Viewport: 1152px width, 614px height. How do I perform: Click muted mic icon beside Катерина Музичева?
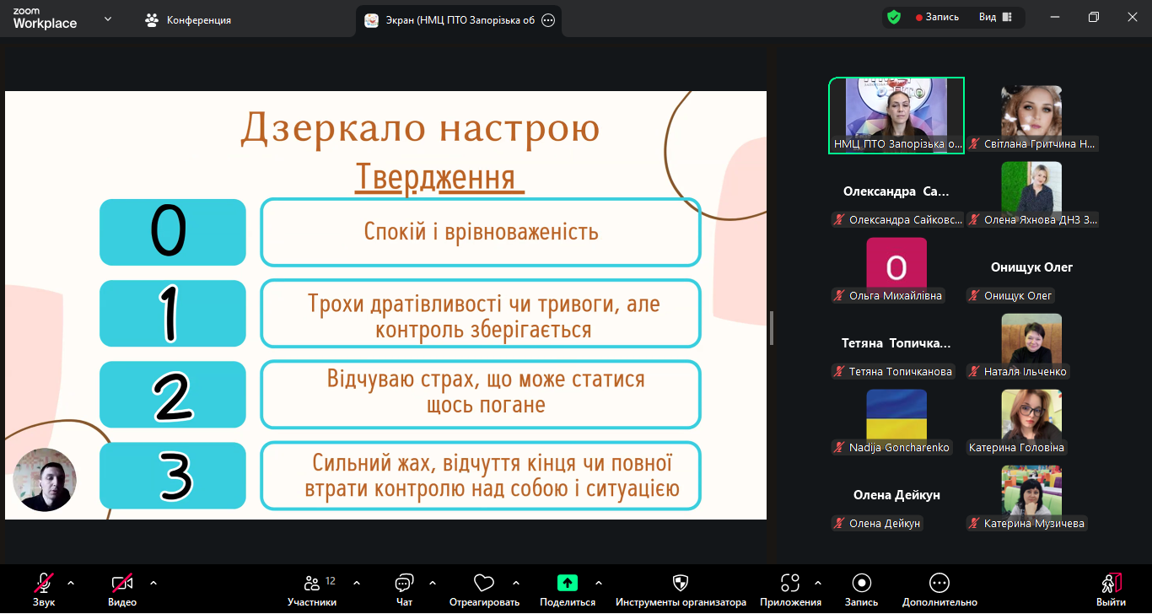pyautogui.click(x=974, y=524)
